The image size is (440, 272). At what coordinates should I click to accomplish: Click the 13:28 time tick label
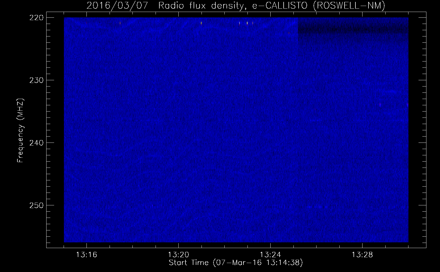click(x=362, y=255)
